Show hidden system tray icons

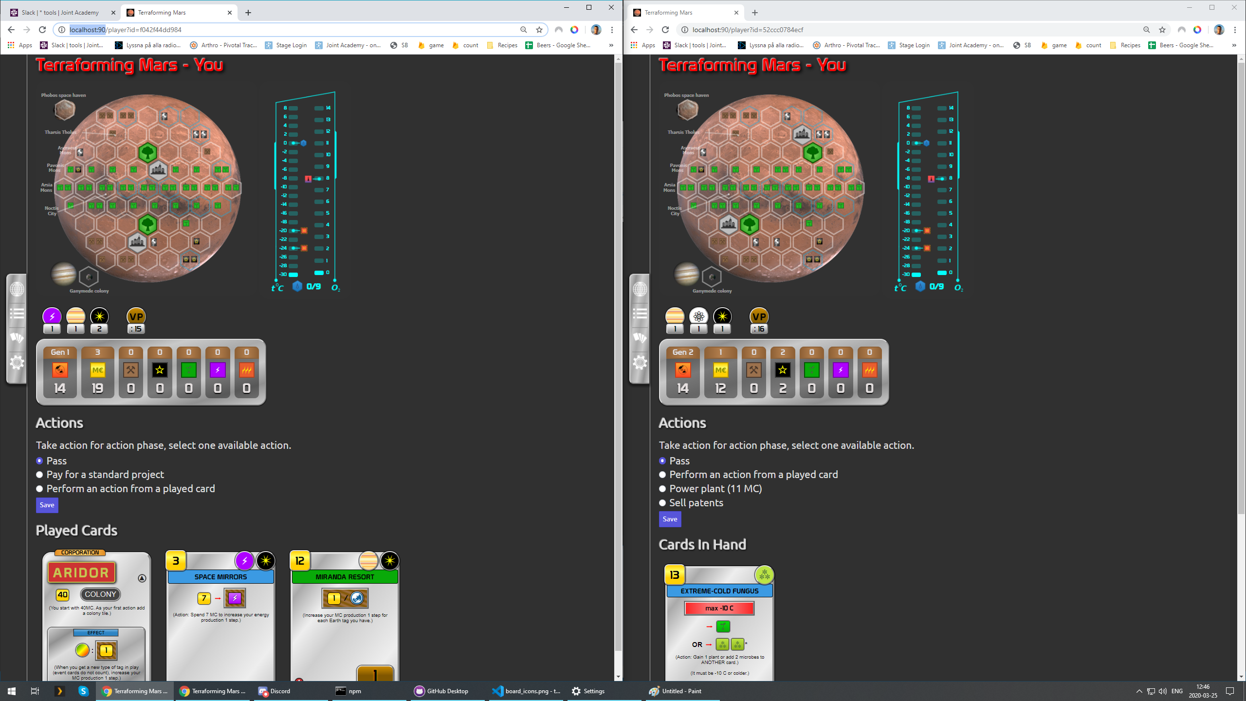pos(1139,691)
